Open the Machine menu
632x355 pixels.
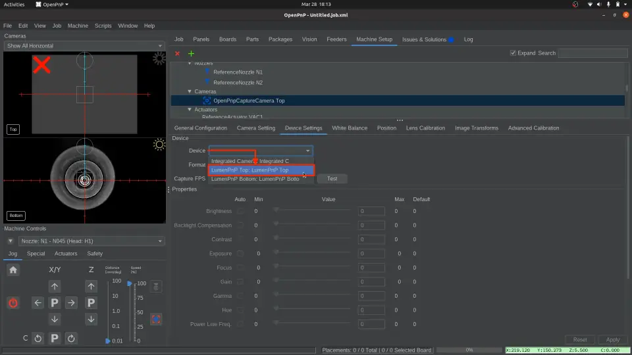(x=78, y=26)
